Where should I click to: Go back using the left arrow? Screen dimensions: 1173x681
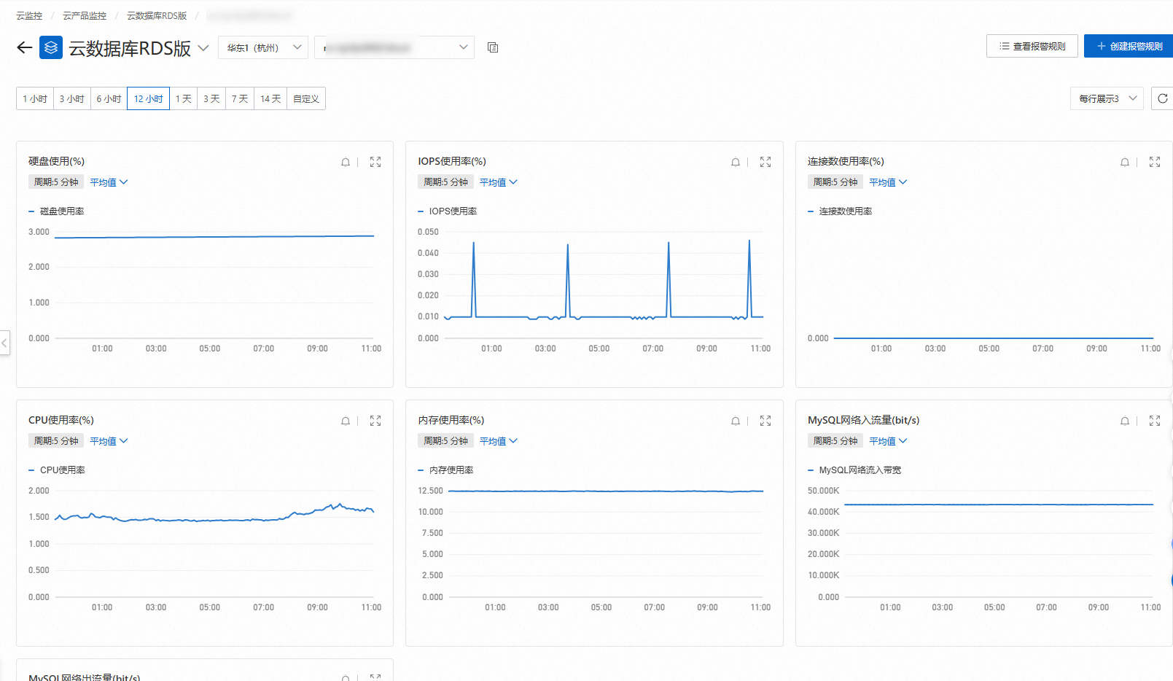[24, 47]
